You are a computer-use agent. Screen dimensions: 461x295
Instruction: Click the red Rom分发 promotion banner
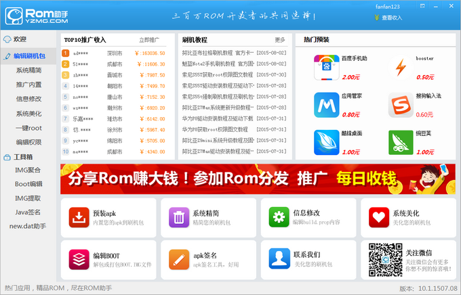pos(257,178)
